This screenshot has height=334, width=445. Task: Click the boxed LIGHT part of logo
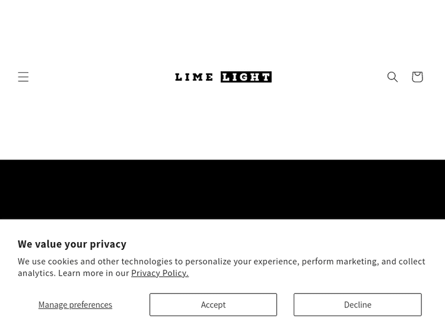coord(246,77)
